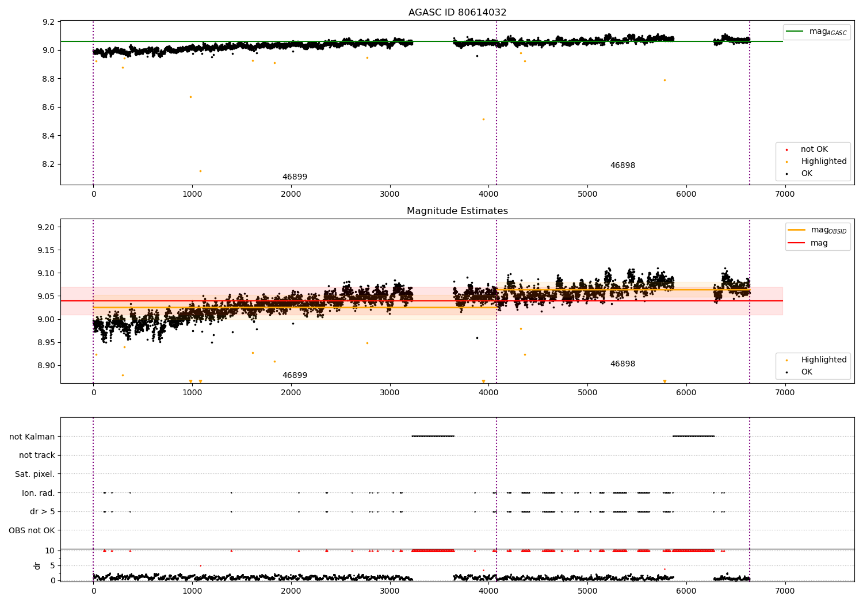Click obsid label 46898 in Magnitude Estimates plot
This screenshot has width=863, height=604.
click(623, 364)
